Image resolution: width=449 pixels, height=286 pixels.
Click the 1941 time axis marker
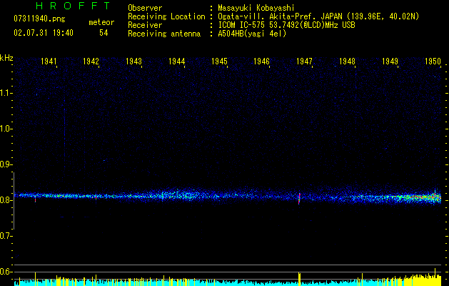click(49, 61)
